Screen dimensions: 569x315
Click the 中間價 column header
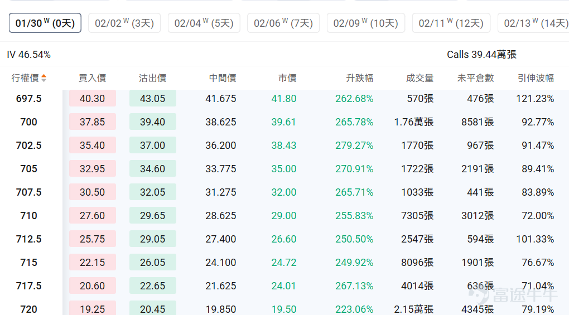(223, 78)
